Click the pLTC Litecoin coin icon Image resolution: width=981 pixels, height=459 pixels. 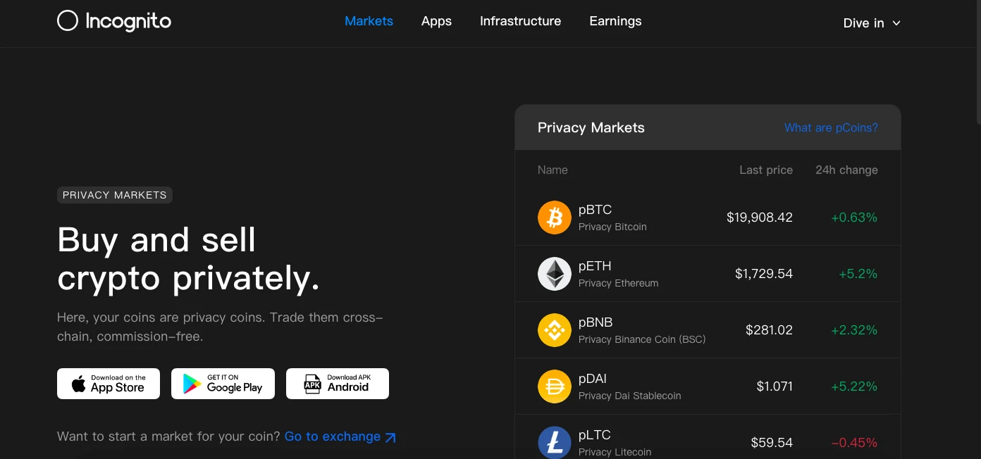[x=555, y=443]
